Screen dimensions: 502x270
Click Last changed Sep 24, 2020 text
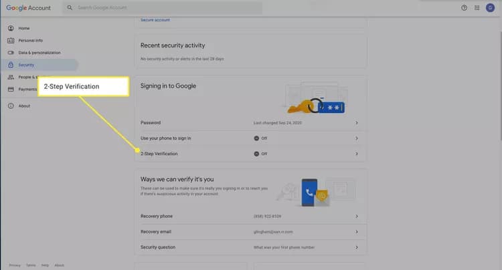(278, 123)
